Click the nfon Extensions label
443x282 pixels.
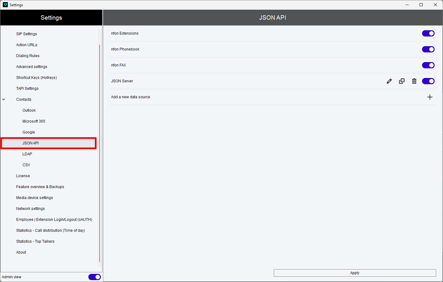point(125,33)
